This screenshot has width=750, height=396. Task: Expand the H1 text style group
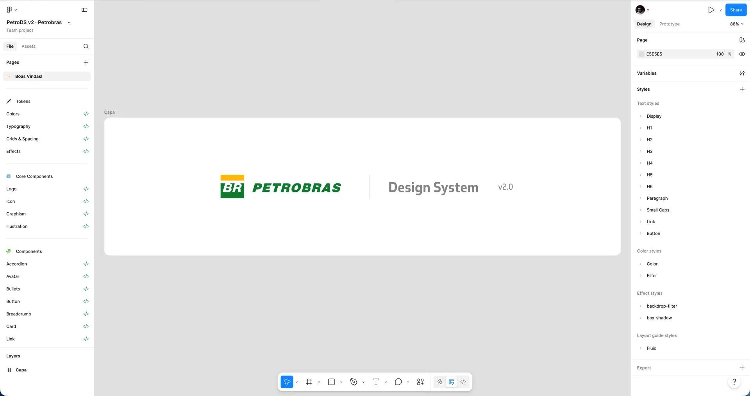tap(641, 128)
